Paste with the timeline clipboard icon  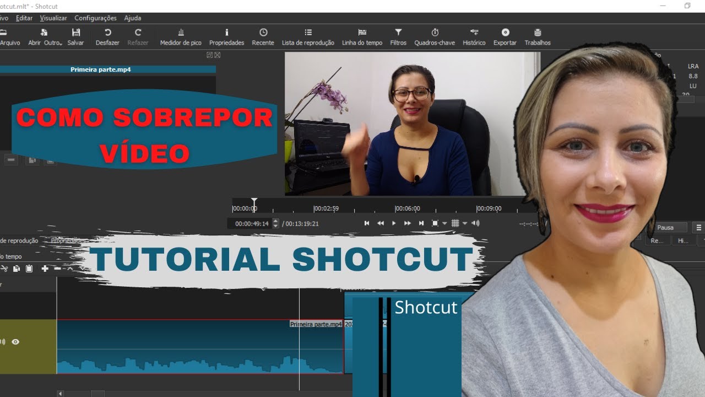click(29, 269)
